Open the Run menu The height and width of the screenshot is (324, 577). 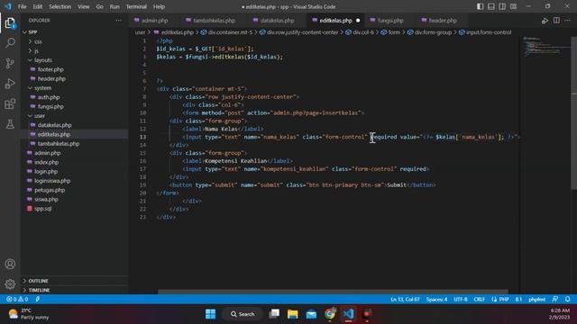coord(114,6)
